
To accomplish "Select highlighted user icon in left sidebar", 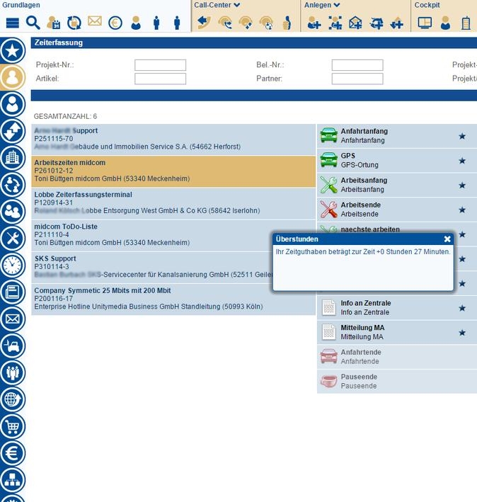I will (x=13, y=77).
